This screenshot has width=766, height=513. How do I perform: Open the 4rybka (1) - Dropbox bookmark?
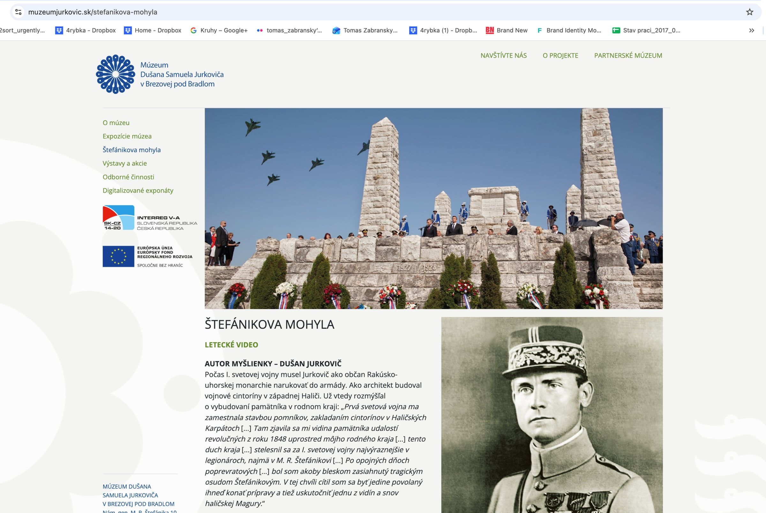tap(443, 30)
